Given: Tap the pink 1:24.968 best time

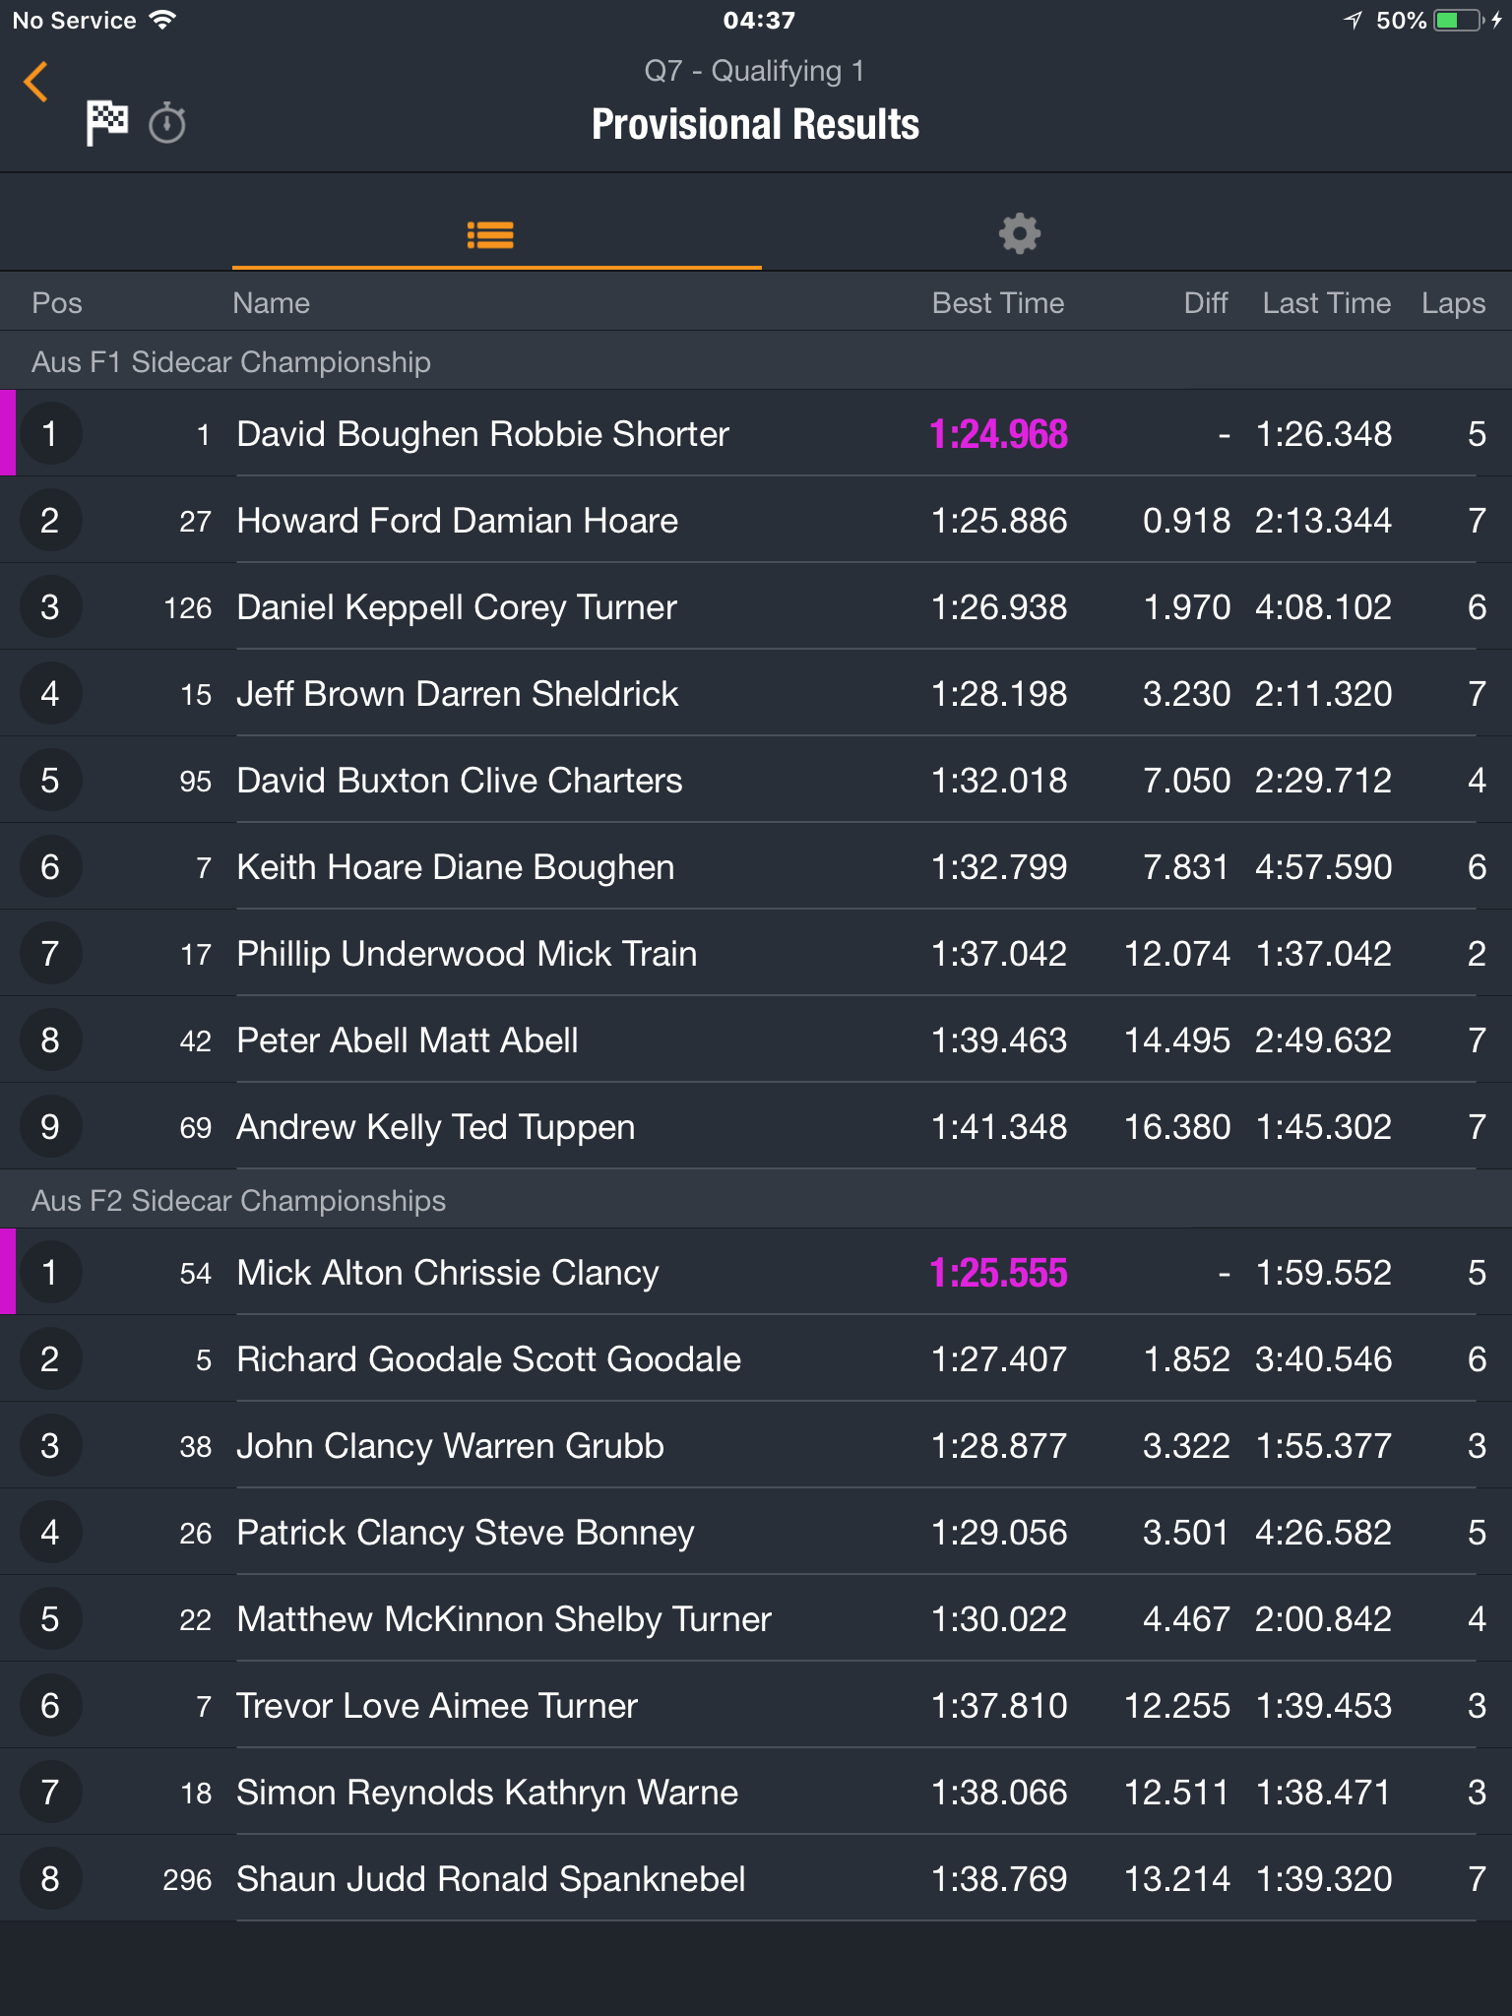Looking at the screenshot, I should [x=998, y=434].
